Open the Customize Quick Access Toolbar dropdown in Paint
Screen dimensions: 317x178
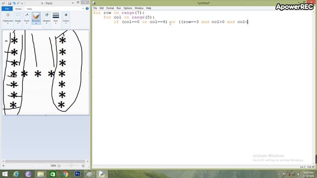(x=22, y=3)
